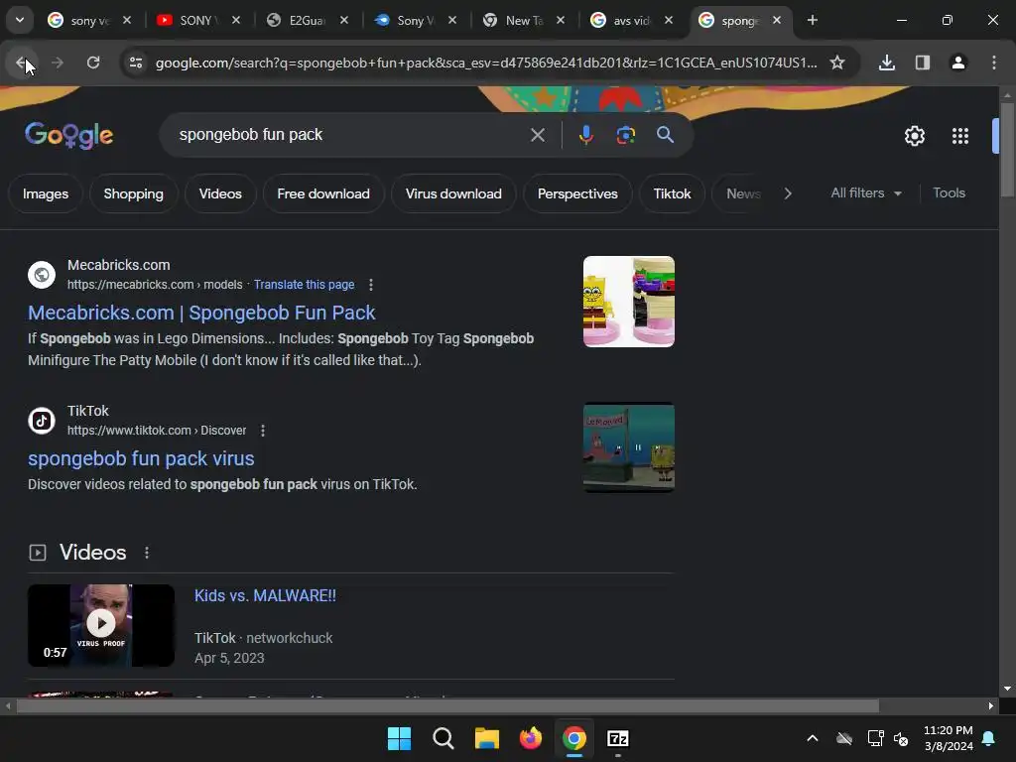The image size is (1016, 762).
Task: Open Chrome downloads icon
Action: coord(886,63)
